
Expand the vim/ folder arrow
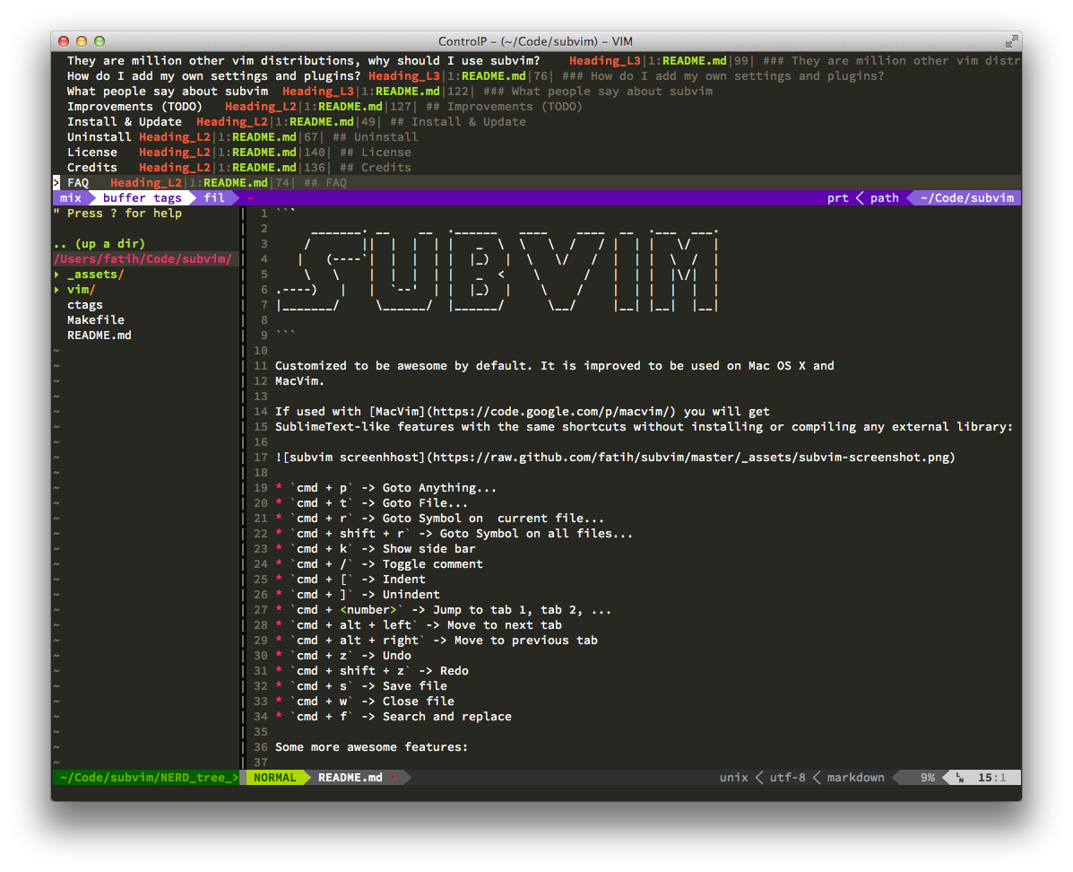point(56,290)
